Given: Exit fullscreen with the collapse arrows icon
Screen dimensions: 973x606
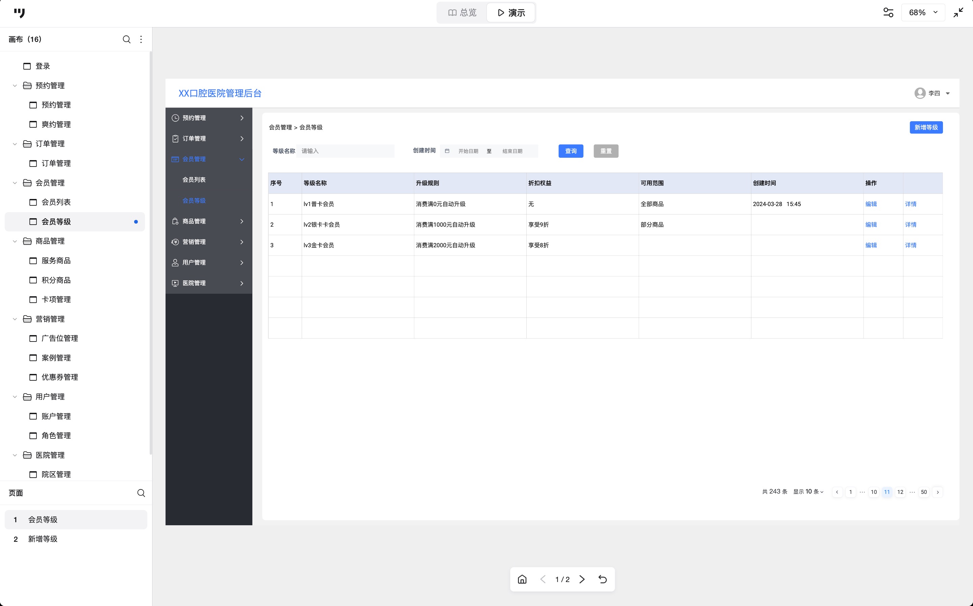Looking at the screenshot, I should click(x=958, y=13).
